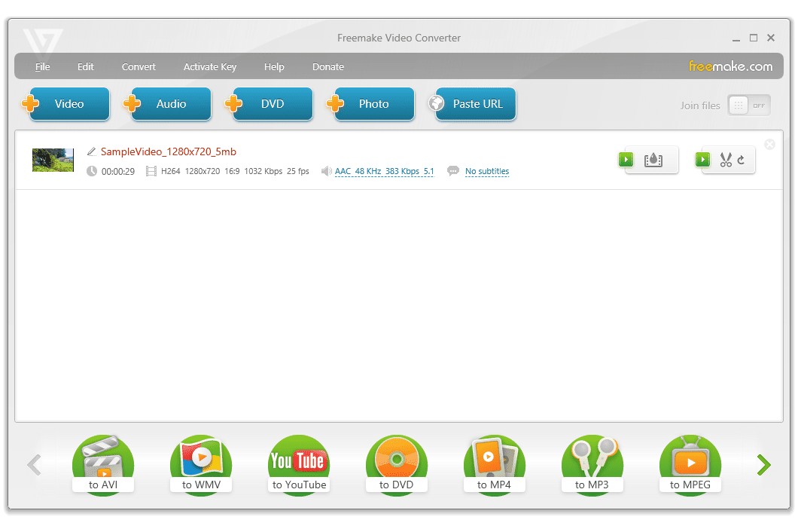798x532 pixels.
Task: Select the 'to AVI' conversion icon
Action: [103, 460]
